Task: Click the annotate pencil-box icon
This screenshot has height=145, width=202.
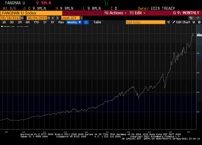Action: coord(194,22)
